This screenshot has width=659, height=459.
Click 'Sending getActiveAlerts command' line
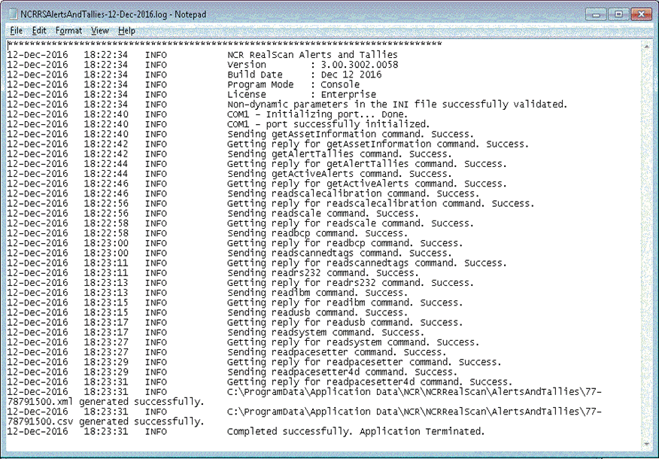coord(339,174)
